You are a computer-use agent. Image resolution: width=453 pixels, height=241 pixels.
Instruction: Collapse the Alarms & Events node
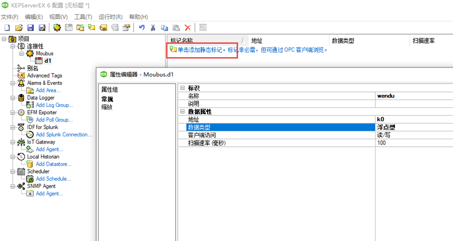(x=13, y=83)
